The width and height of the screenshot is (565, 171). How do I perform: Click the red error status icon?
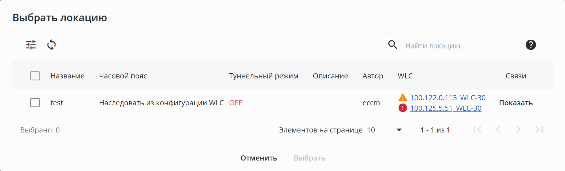click(x=403, y=108)
